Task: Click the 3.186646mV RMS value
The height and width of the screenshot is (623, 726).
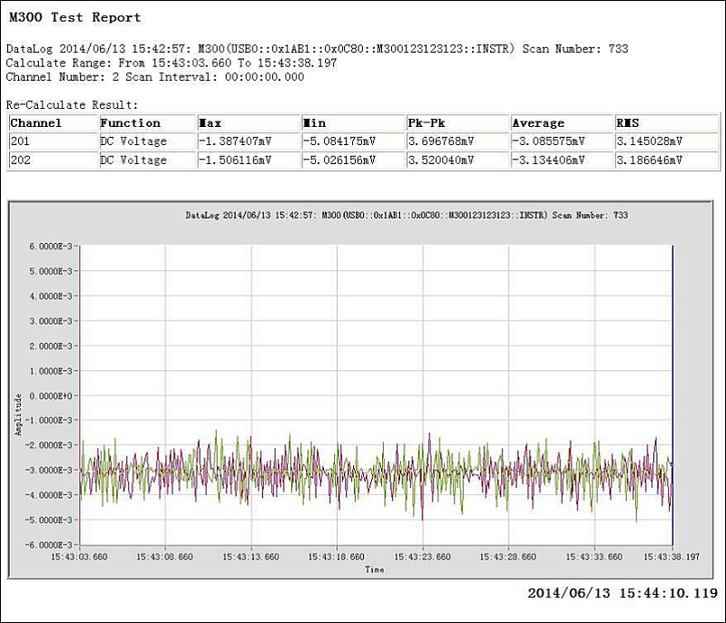Action: (650, 161)
